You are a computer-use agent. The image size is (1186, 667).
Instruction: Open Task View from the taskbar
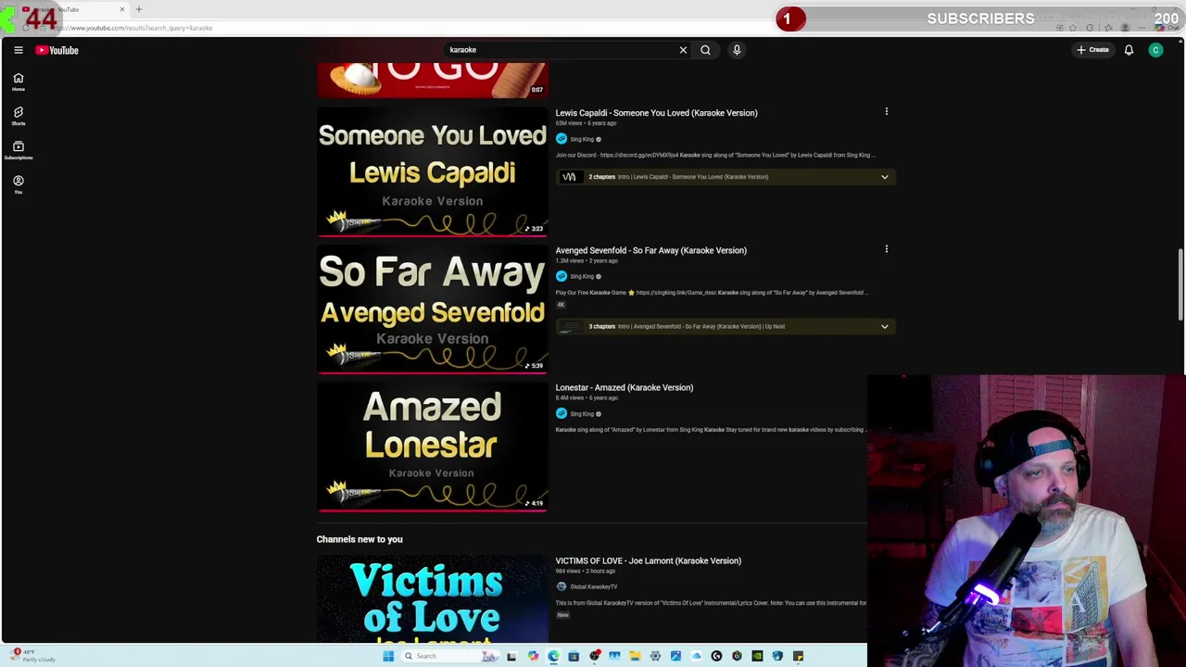511,656
